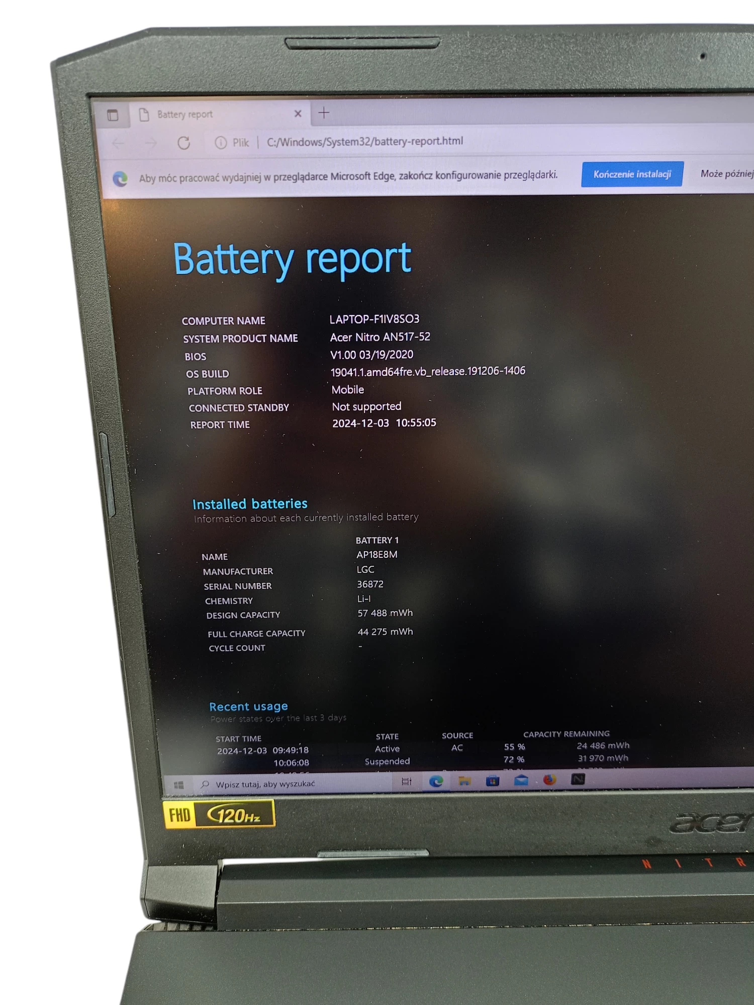This screenshot has height=1005, width=754.
Task: Go forward in browser history
Action: (x=151, y=144)
